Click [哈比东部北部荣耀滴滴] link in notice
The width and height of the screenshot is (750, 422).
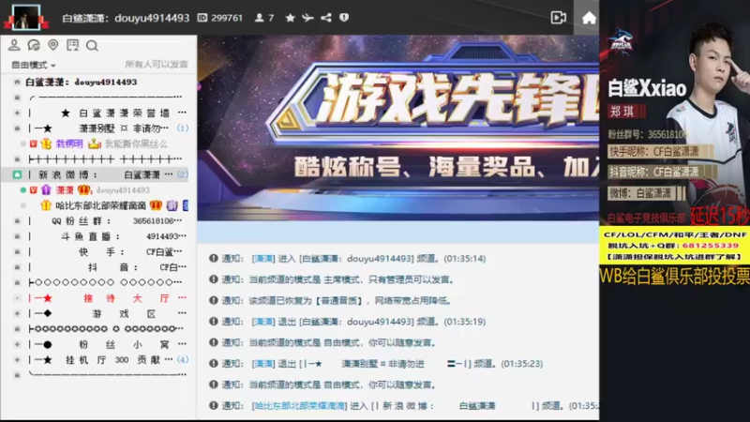299,406
